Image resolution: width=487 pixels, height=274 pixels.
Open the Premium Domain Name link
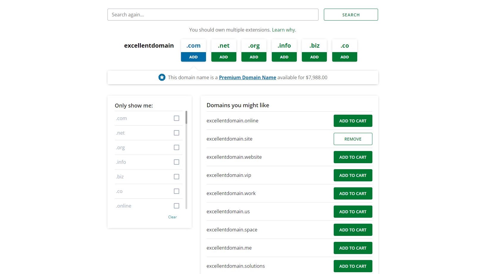tap(247, 77)
